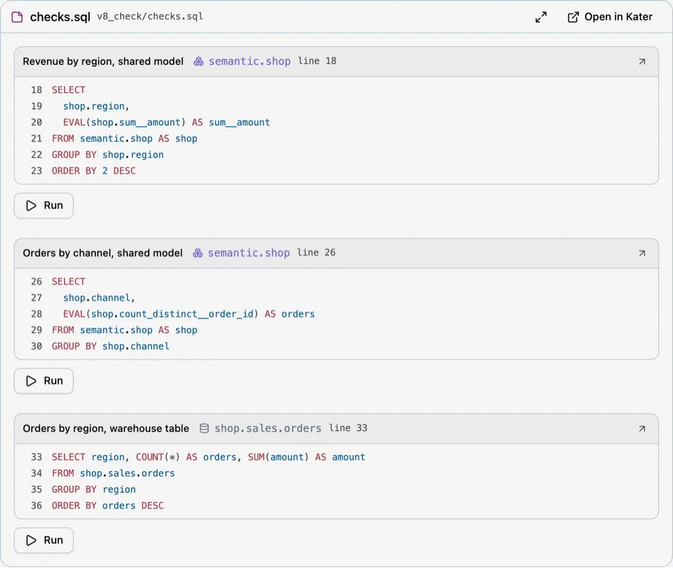Click the 'Revenue by region, shared model' title
Viewport: 673px width, 568px height.
(x=103, y=61)
